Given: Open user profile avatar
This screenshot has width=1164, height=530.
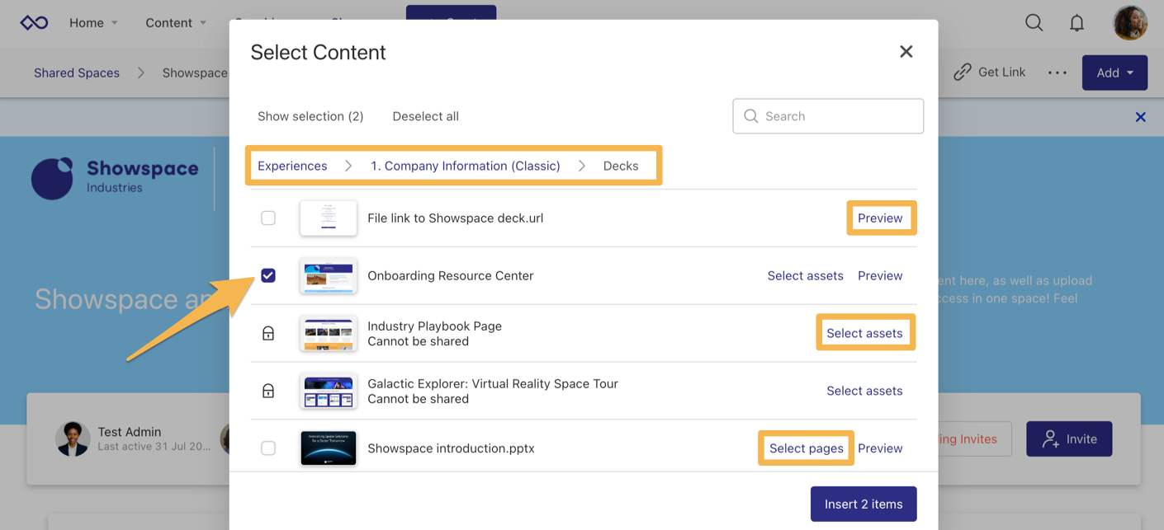Looking at the screenshot, I should [1129, 23].
